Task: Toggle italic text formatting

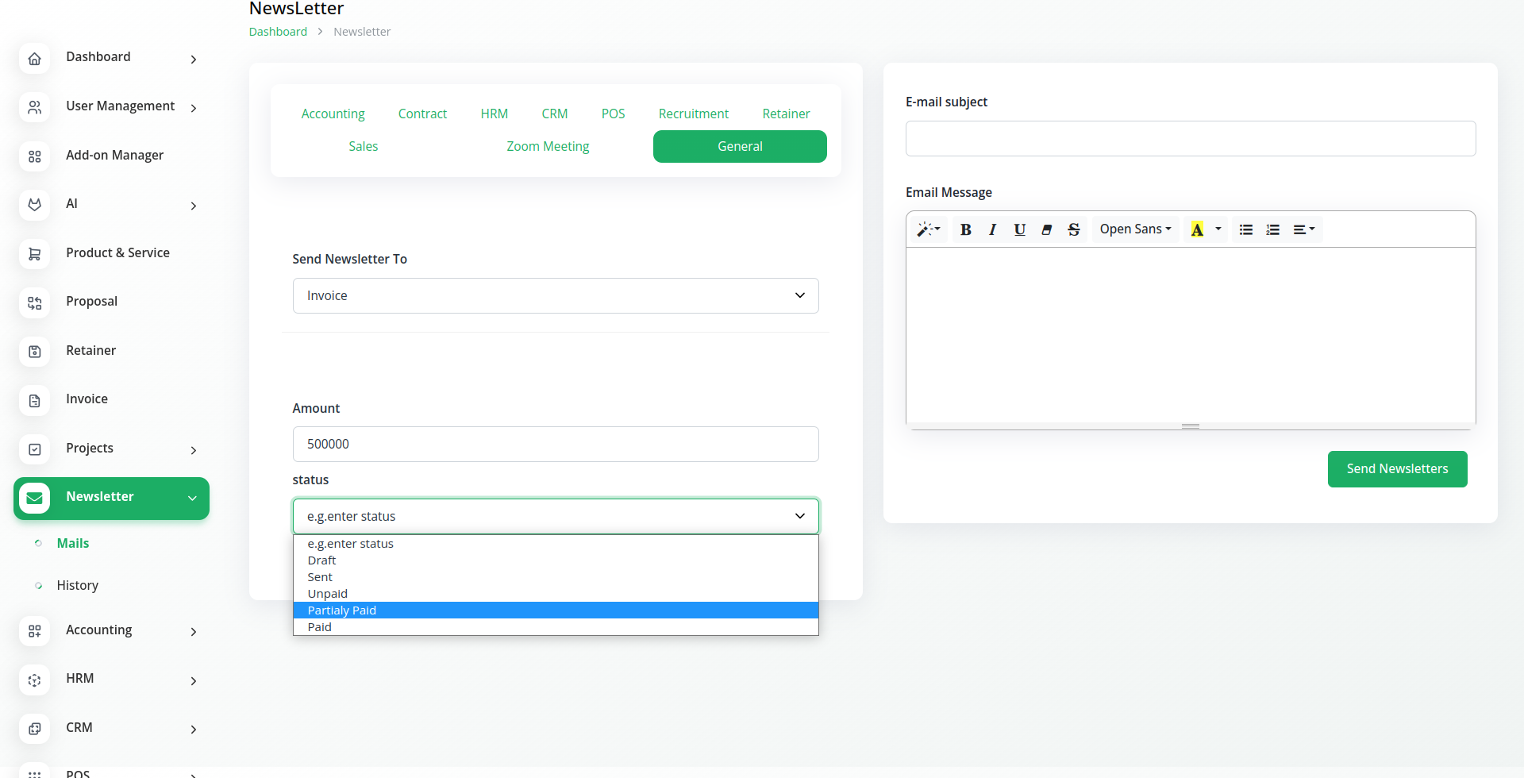Action: point(992,229)
